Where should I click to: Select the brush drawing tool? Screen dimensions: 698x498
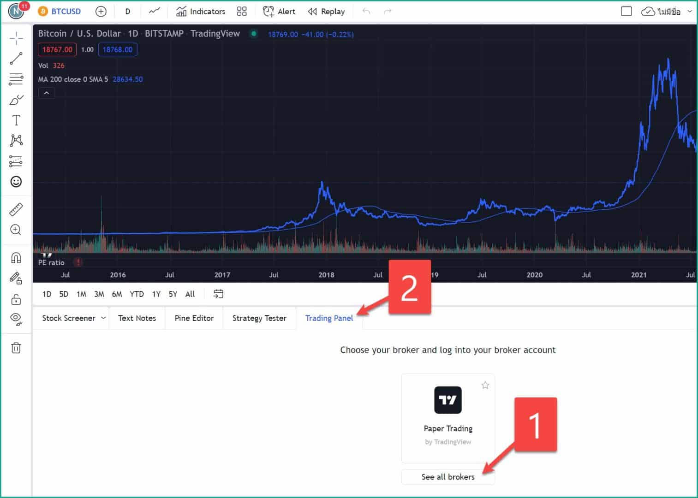coord(16,100)
